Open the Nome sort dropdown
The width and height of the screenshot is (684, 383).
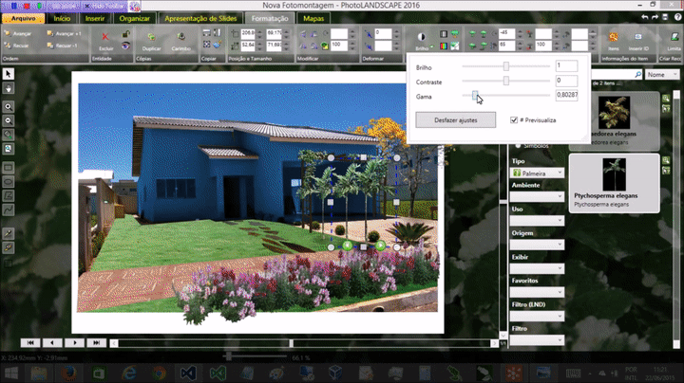pos(662,74)
